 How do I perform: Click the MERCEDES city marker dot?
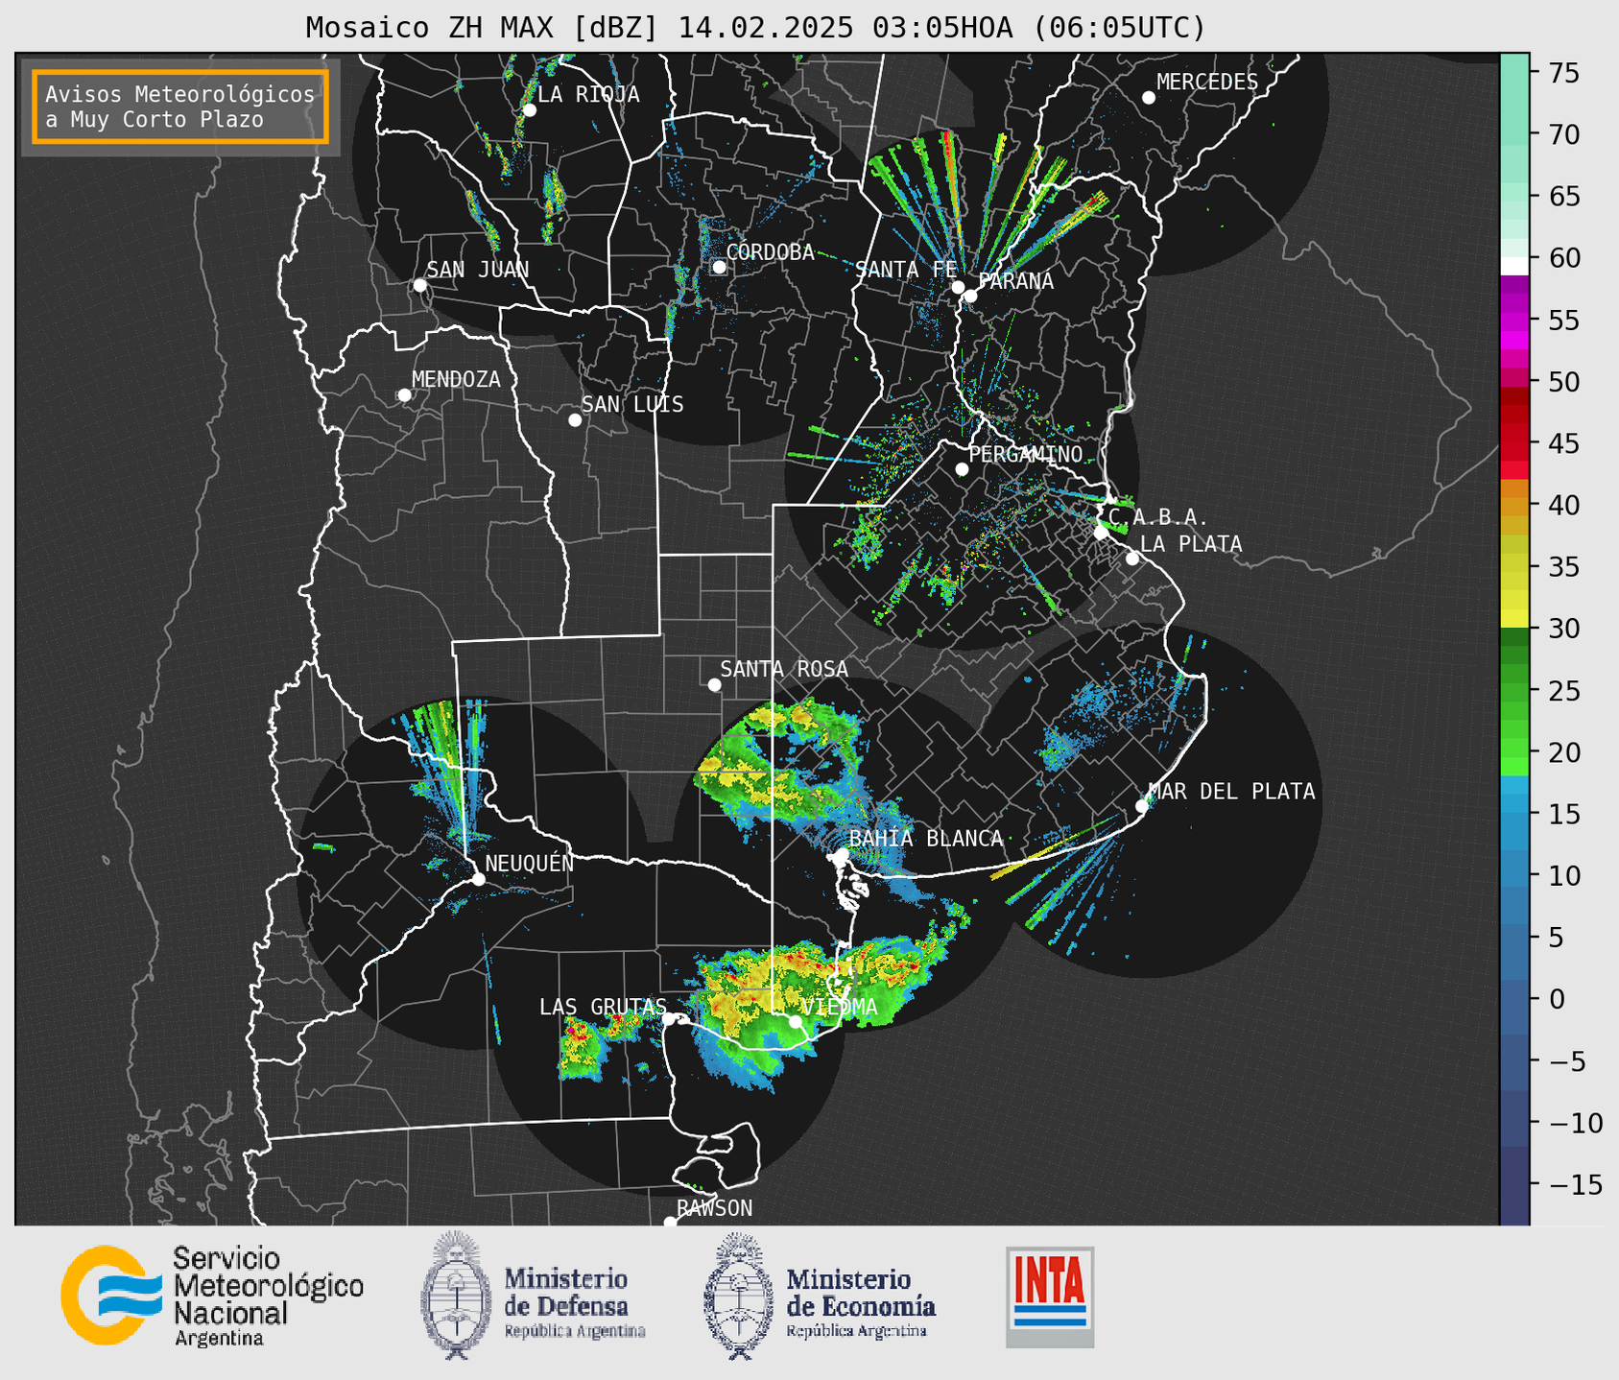click(x=1148, y=98)
